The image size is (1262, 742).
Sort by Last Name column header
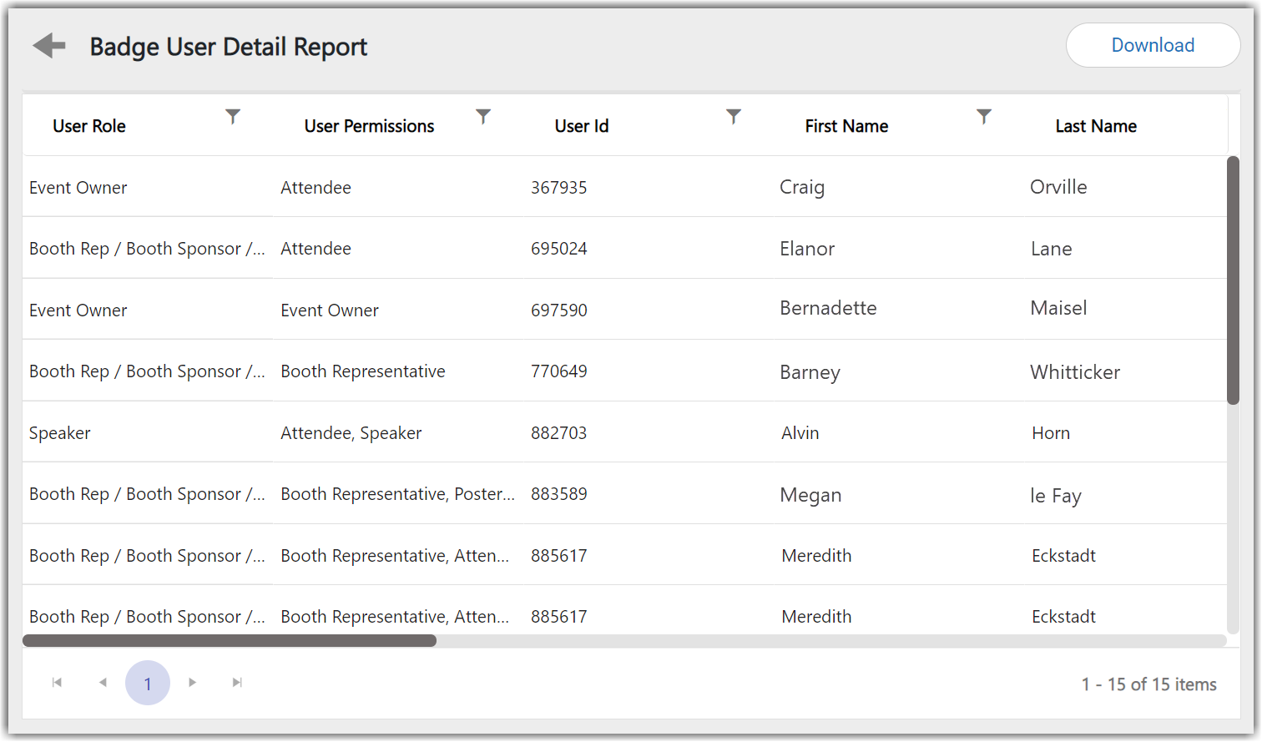click(1096, 126)
